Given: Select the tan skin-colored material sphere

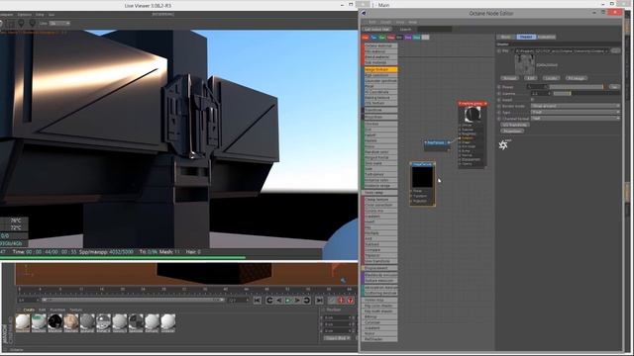Looking at the screenshot, I should [x=71, y=322].
